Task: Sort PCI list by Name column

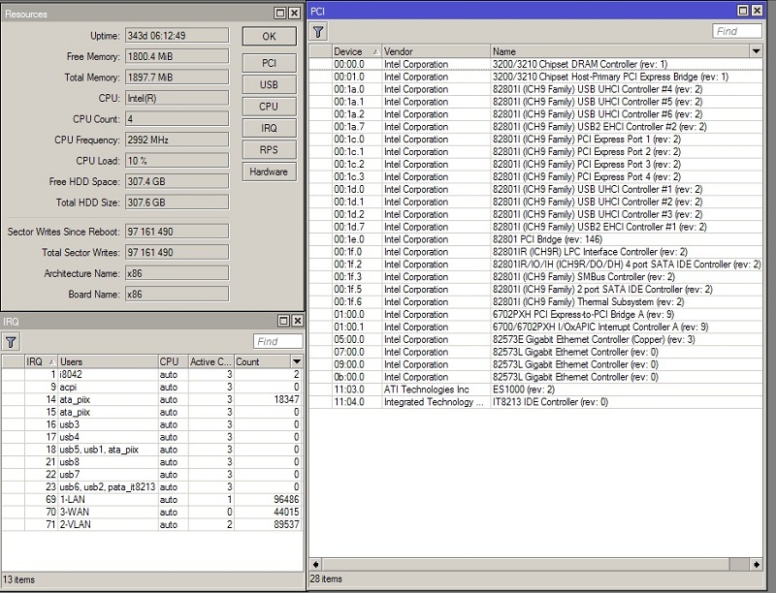Action: [x=620, y=51]
